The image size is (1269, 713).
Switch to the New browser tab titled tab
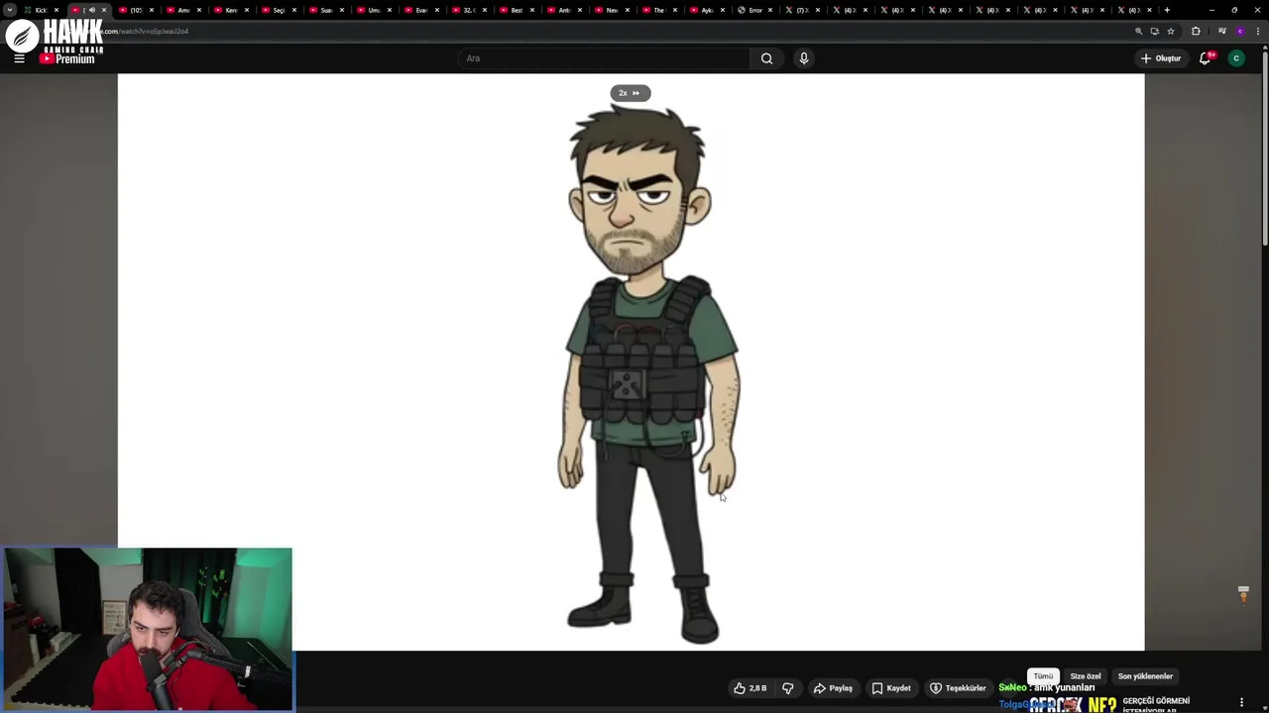(608, 10)
